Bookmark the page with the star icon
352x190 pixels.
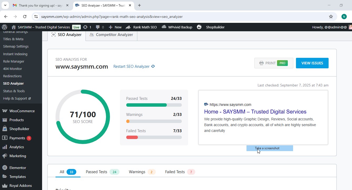pos(331,16)
